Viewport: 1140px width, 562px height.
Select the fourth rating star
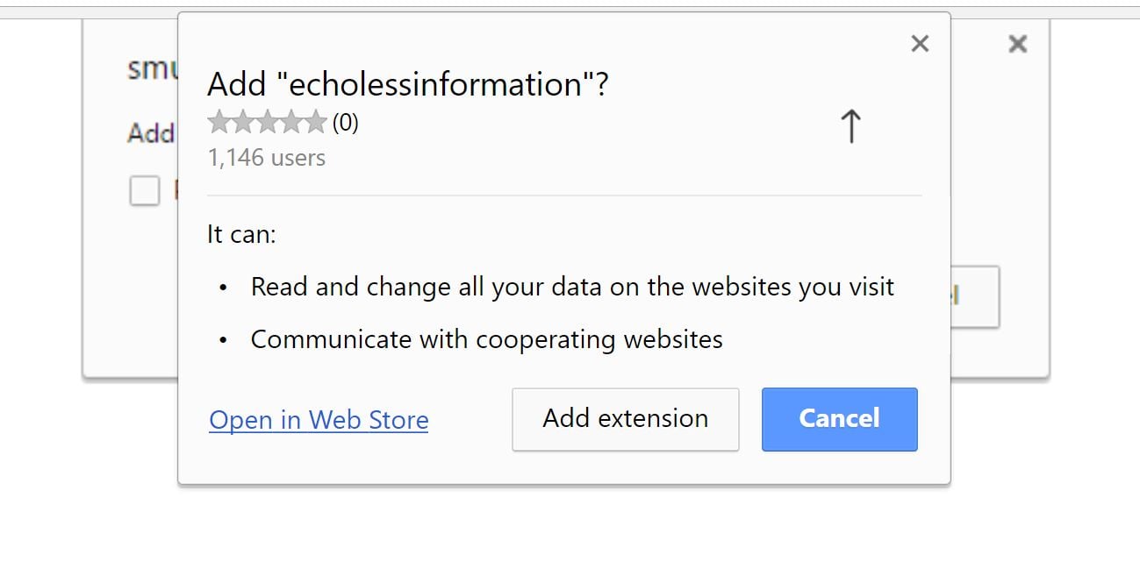tap(291, 123)
